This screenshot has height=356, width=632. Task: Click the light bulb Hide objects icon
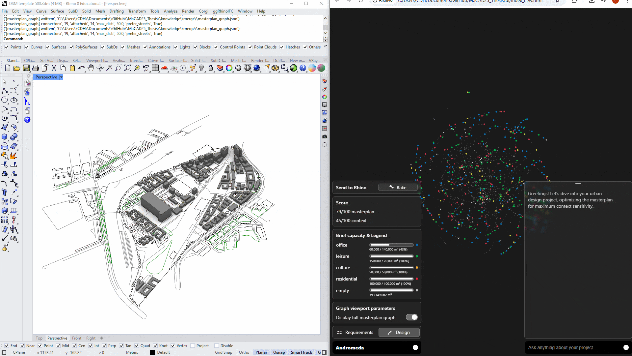(x=201, y=68)
